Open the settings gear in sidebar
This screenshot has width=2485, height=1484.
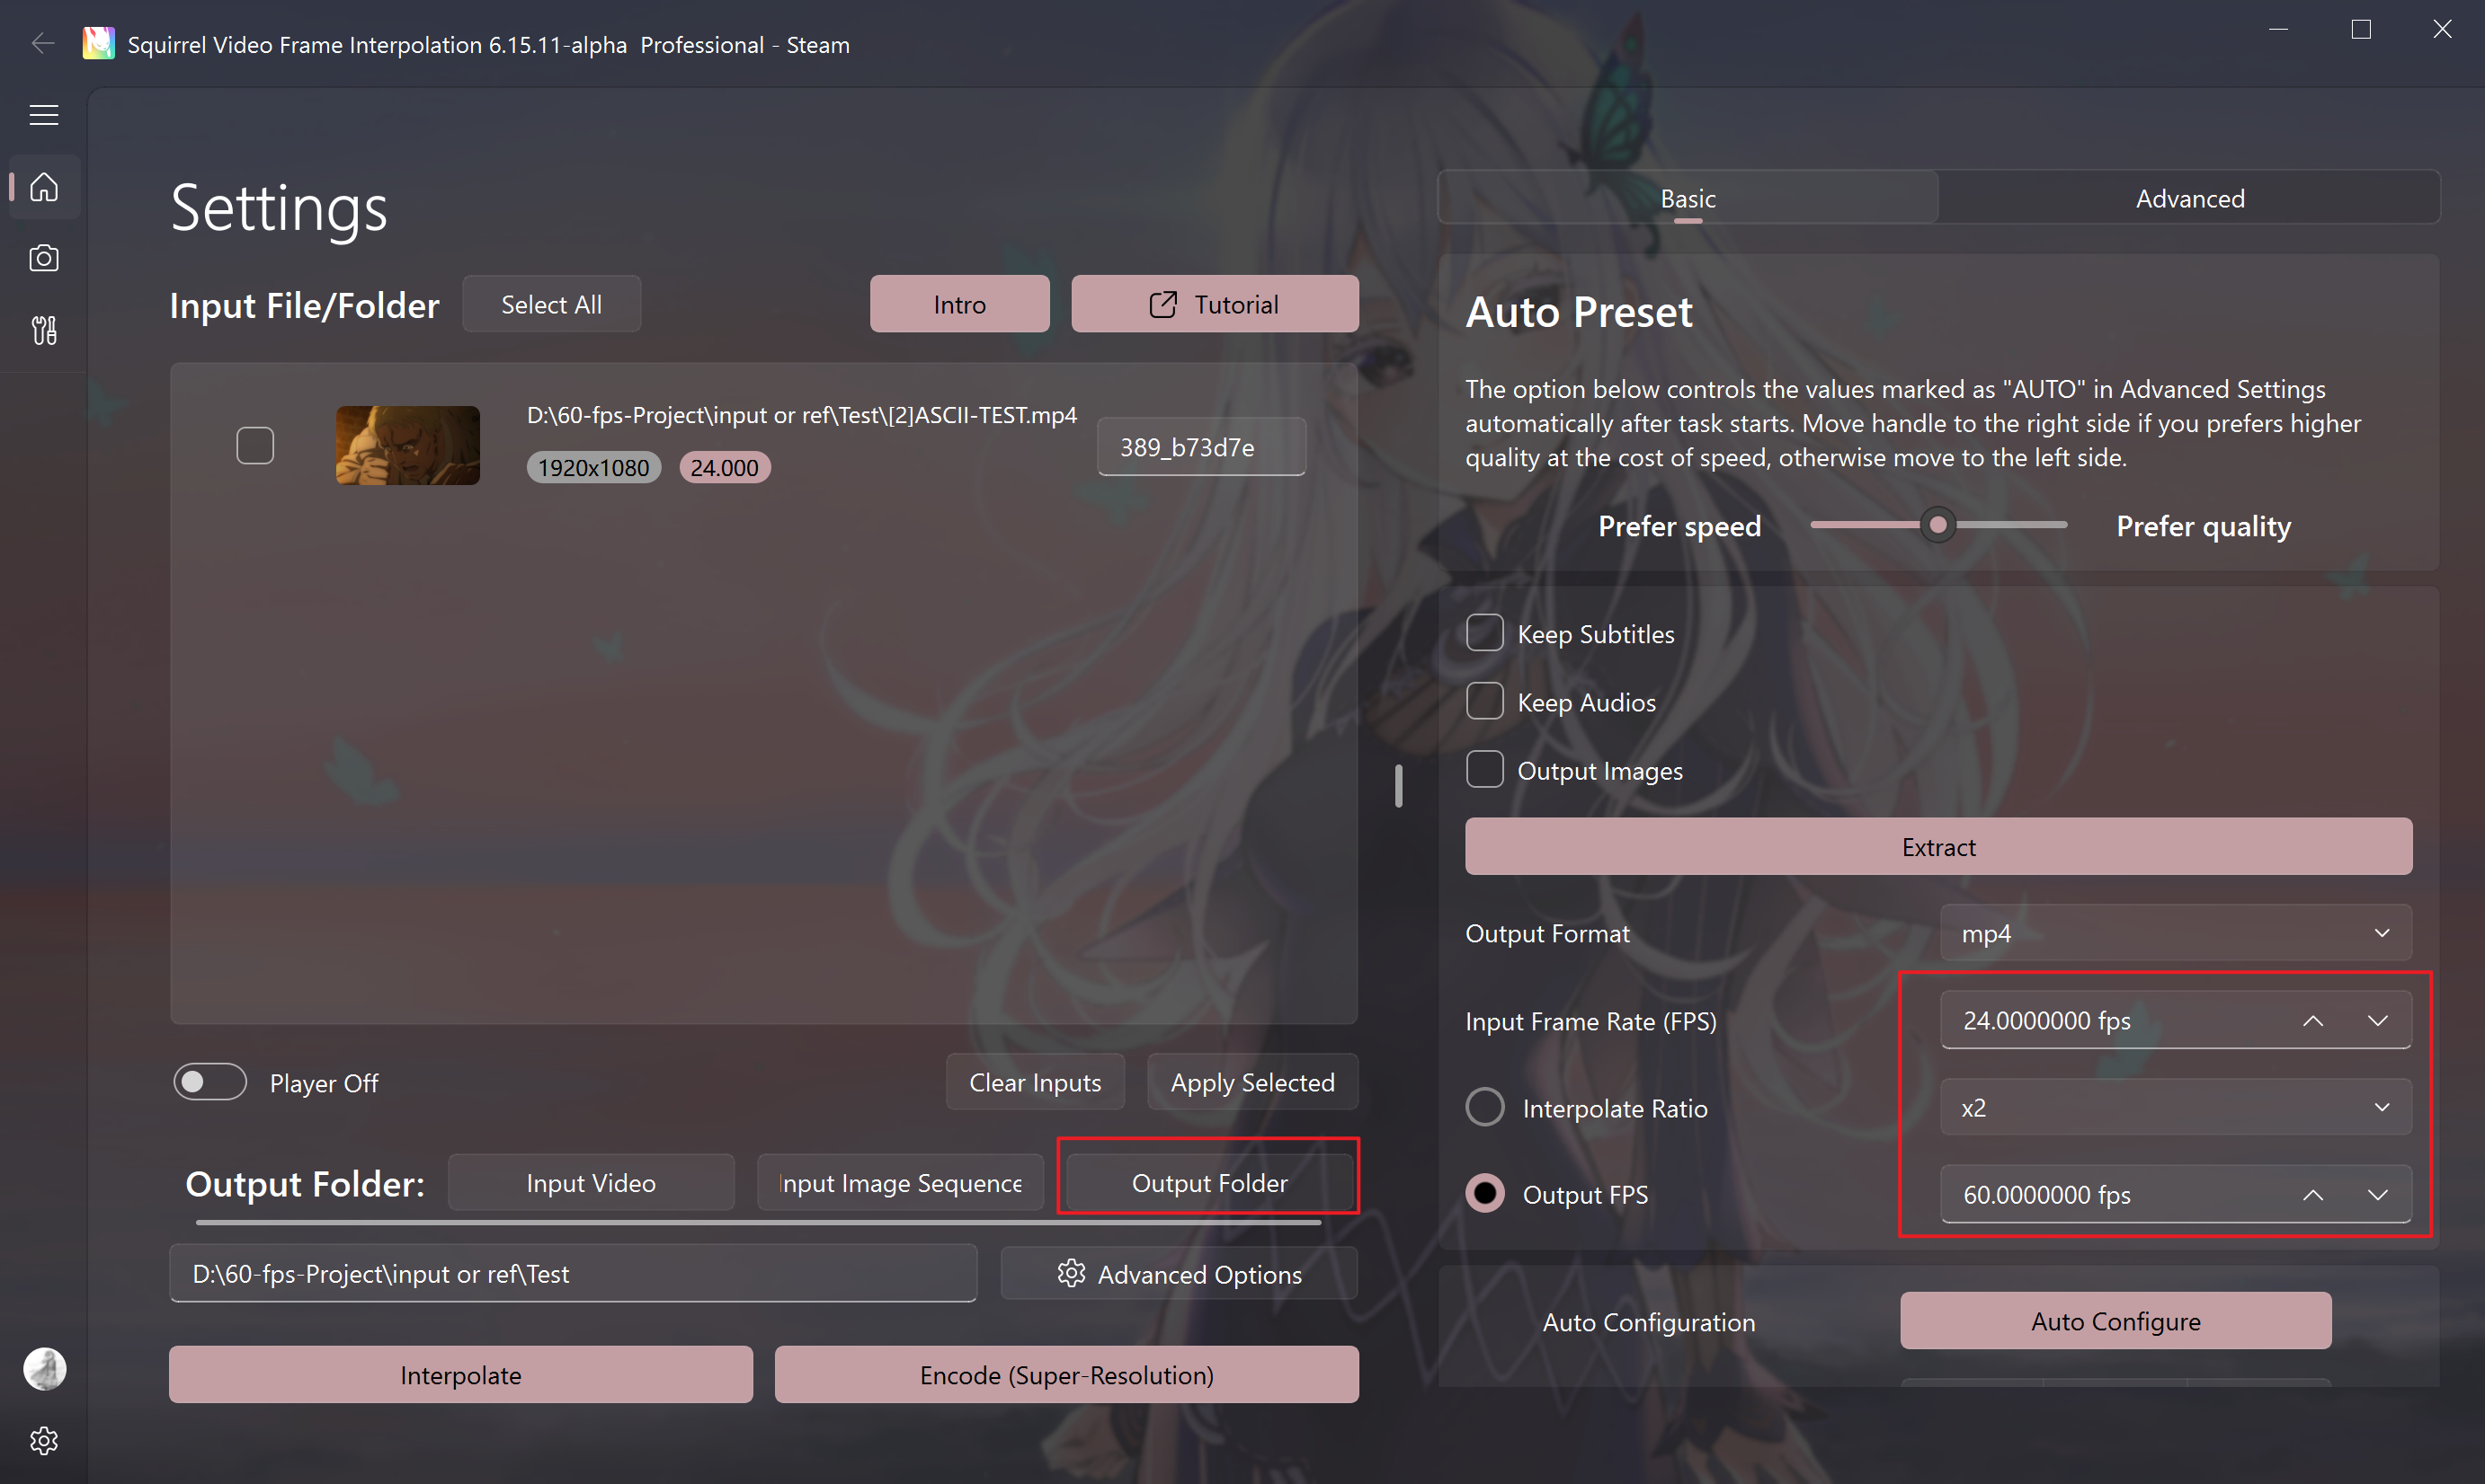[x=44, y=1440]
